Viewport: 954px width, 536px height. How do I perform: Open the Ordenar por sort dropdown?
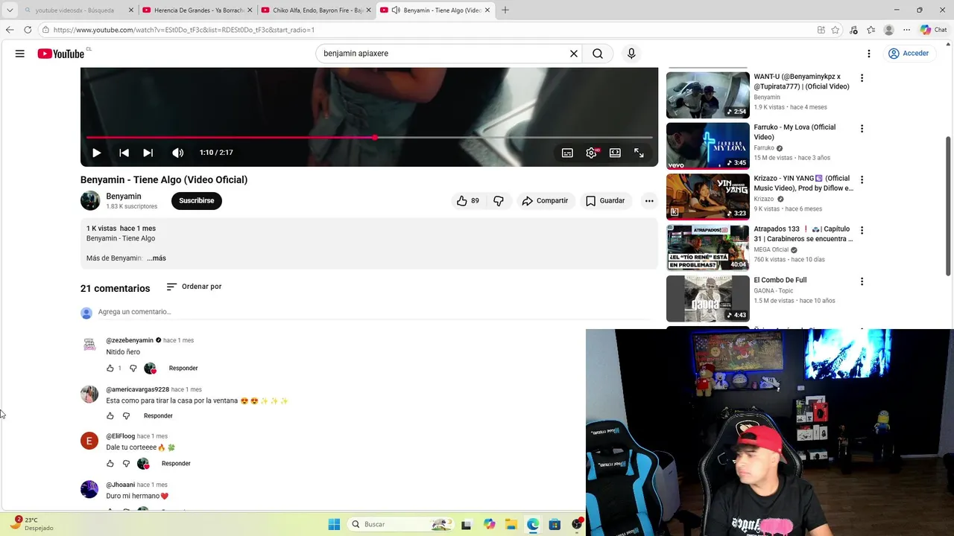coord(194,287)
